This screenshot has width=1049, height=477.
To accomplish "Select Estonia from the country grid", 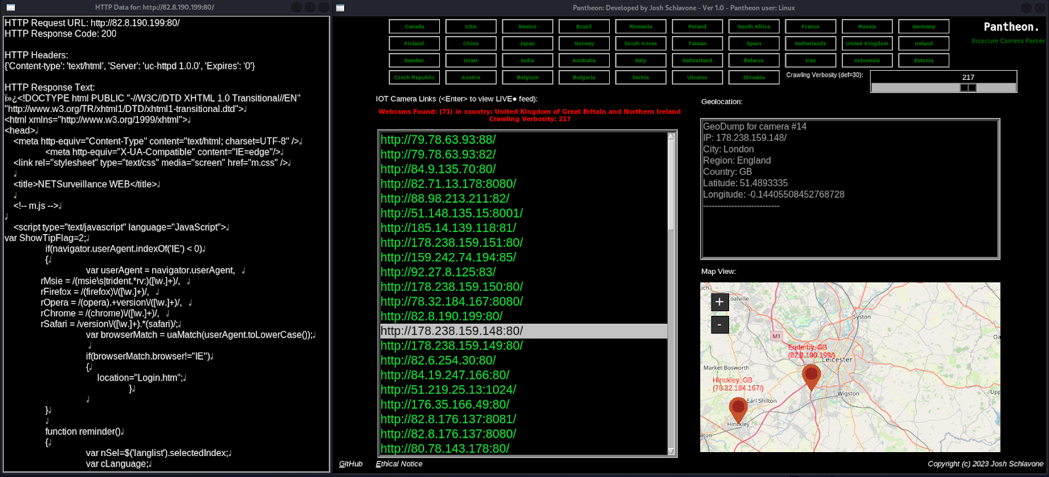I will pos(924,60).
